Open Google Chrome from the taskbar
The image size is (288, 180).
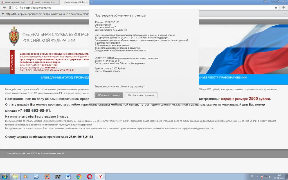coord(79,176)
